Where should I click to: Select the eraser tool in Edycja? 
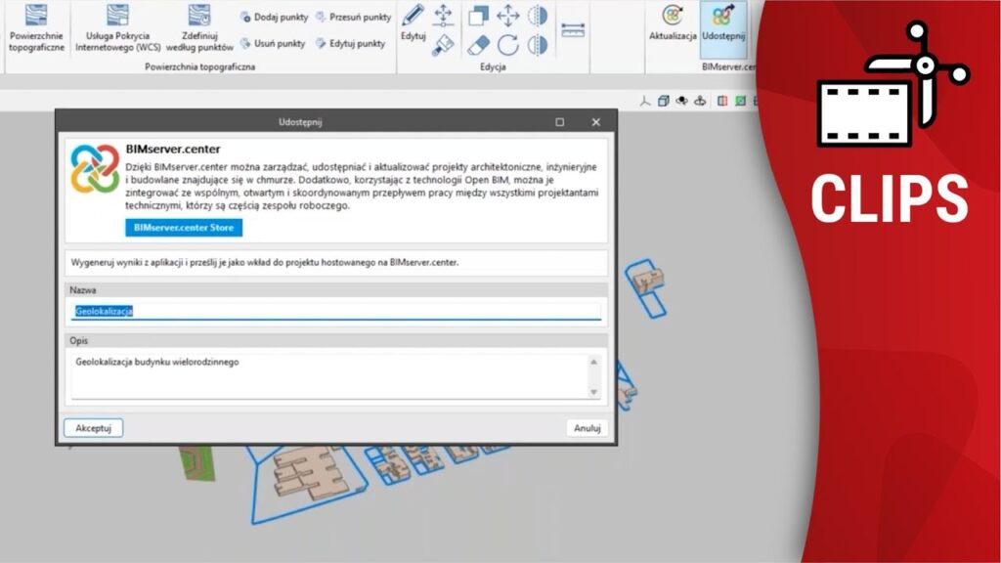478,45
